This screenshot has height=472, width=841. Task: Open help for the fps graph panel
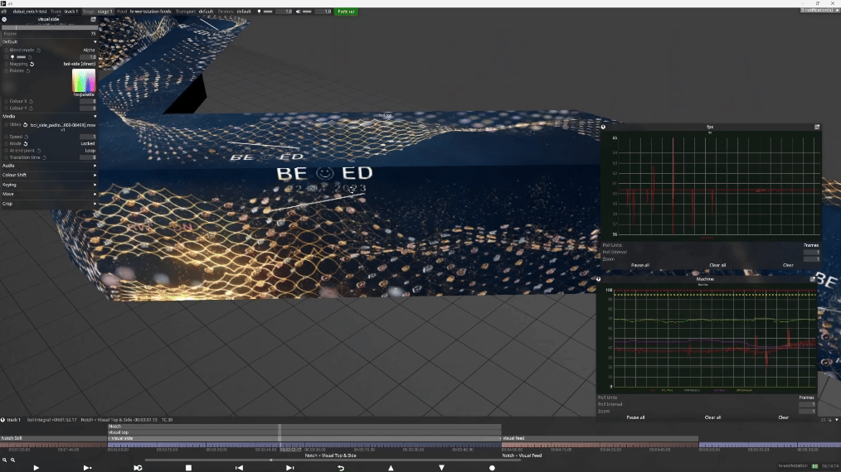click(603, 127)
